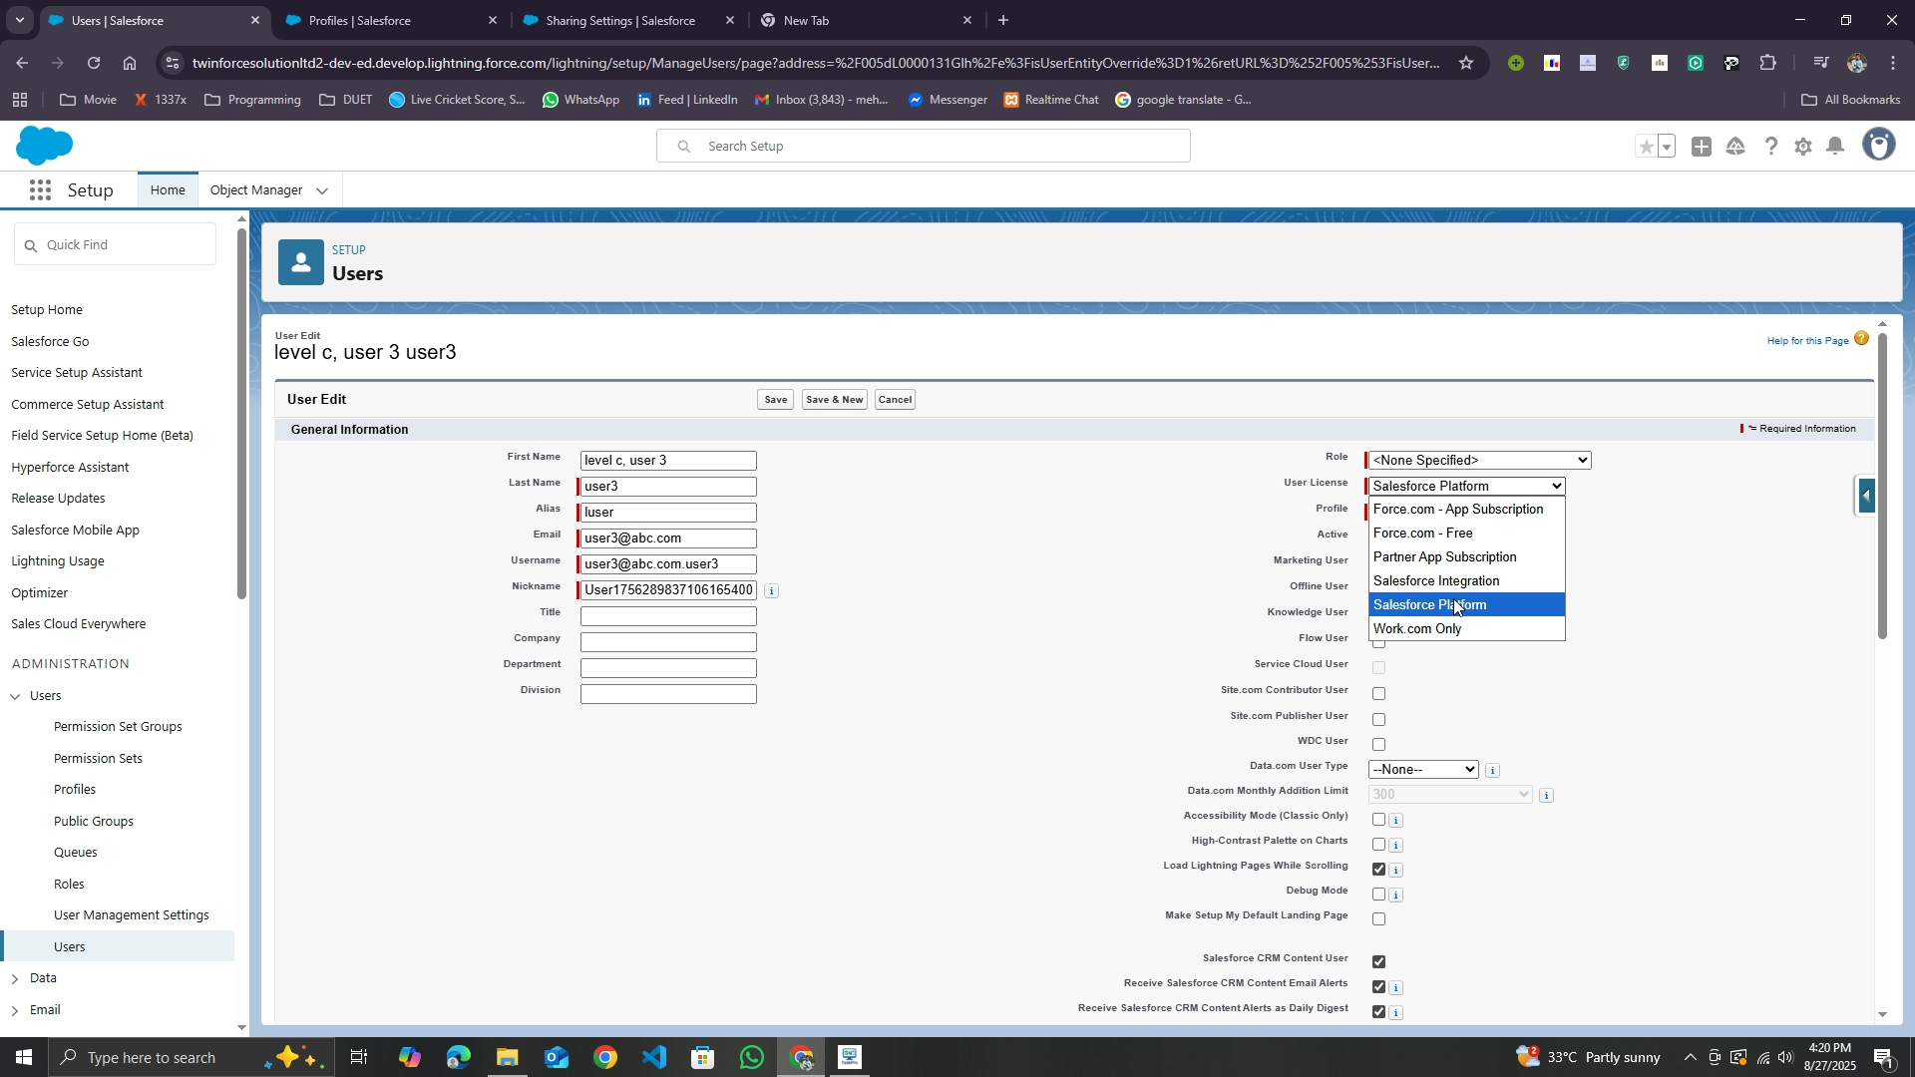The width and height of the screenshot is (1915, 1077).
Task: Open user avatar profile icon
Action: point(1878,146)
